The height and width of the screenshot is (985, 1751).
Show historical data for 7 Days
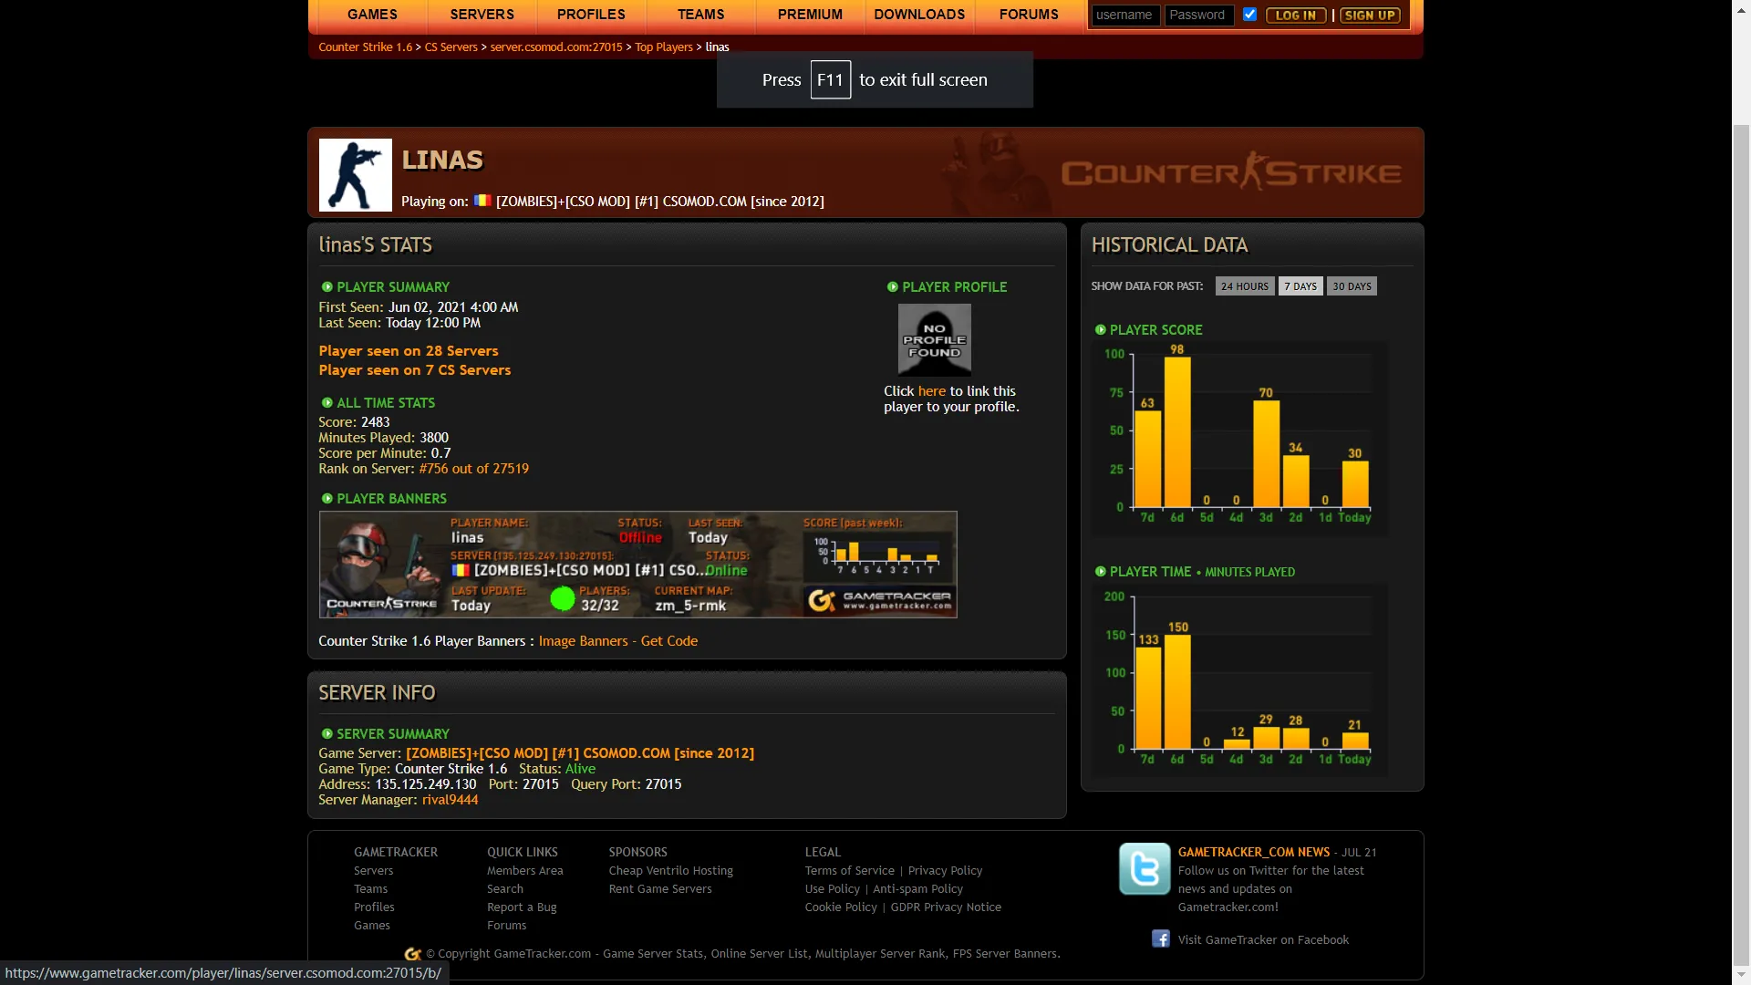pos(1300,286)
